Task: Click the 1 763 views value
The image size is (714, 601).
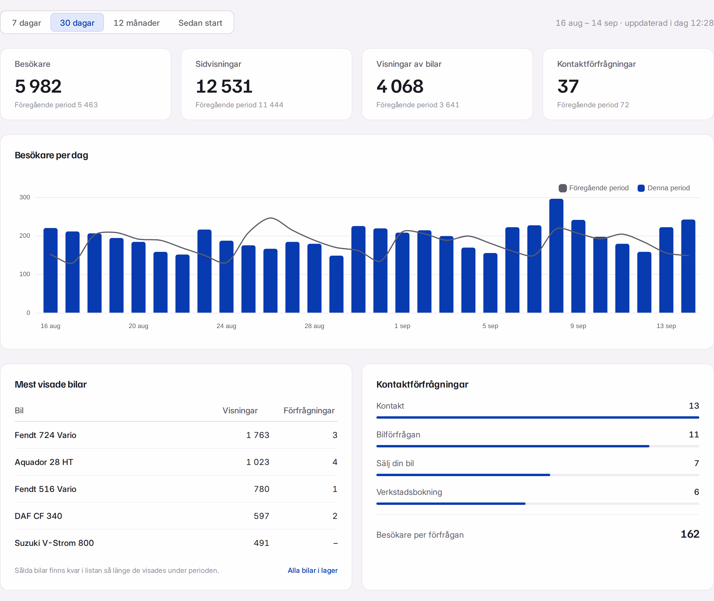Action: (257, 435)
